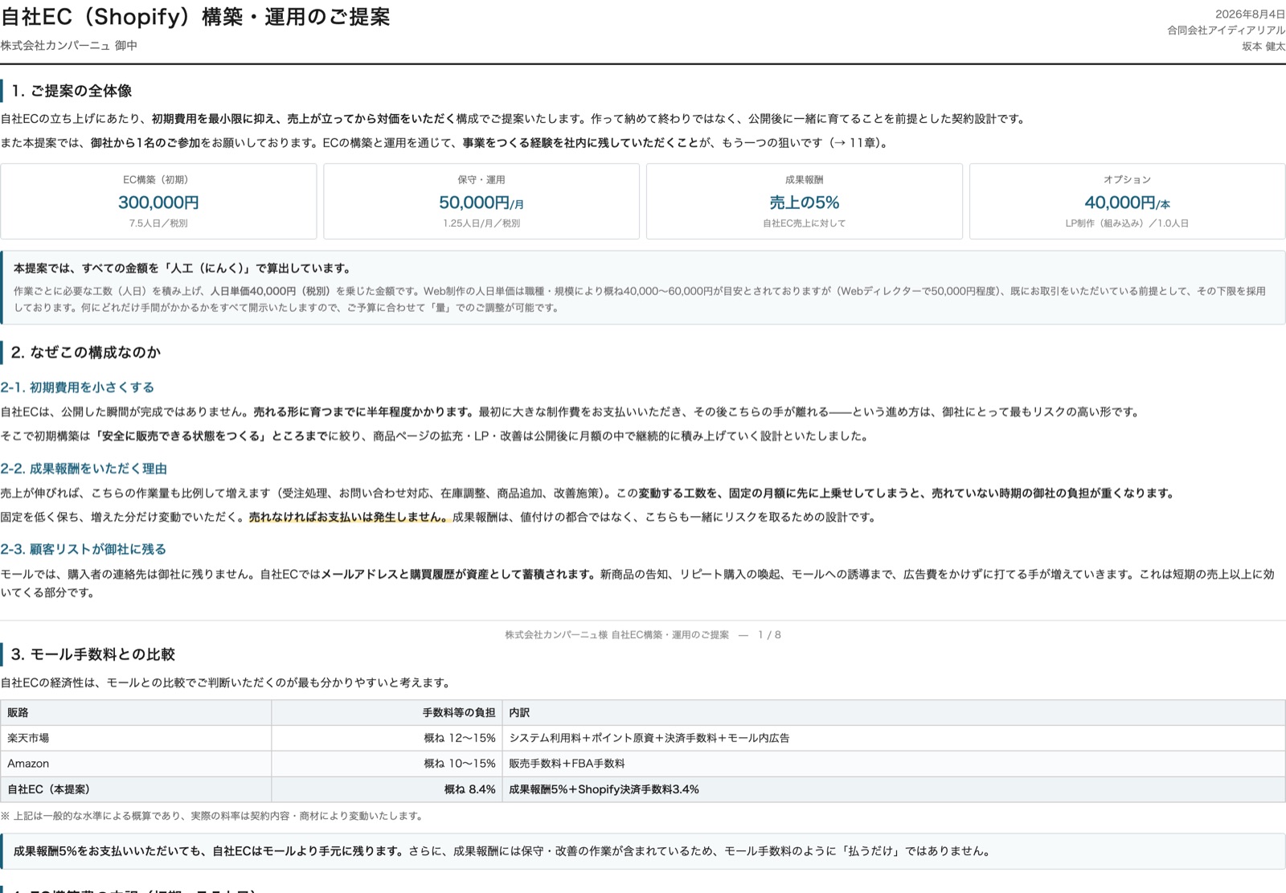Click the date 2026年8月4日
Viewport: 1286px width, 893px height.
(1250, 14)
